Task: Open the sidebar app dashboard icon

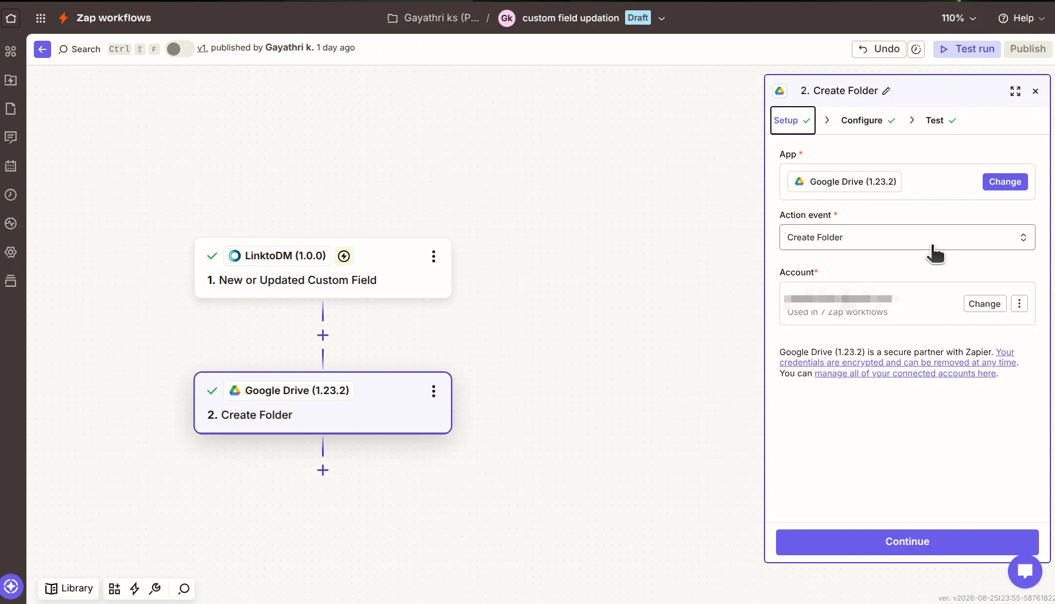Action: [x=11, y=52]
